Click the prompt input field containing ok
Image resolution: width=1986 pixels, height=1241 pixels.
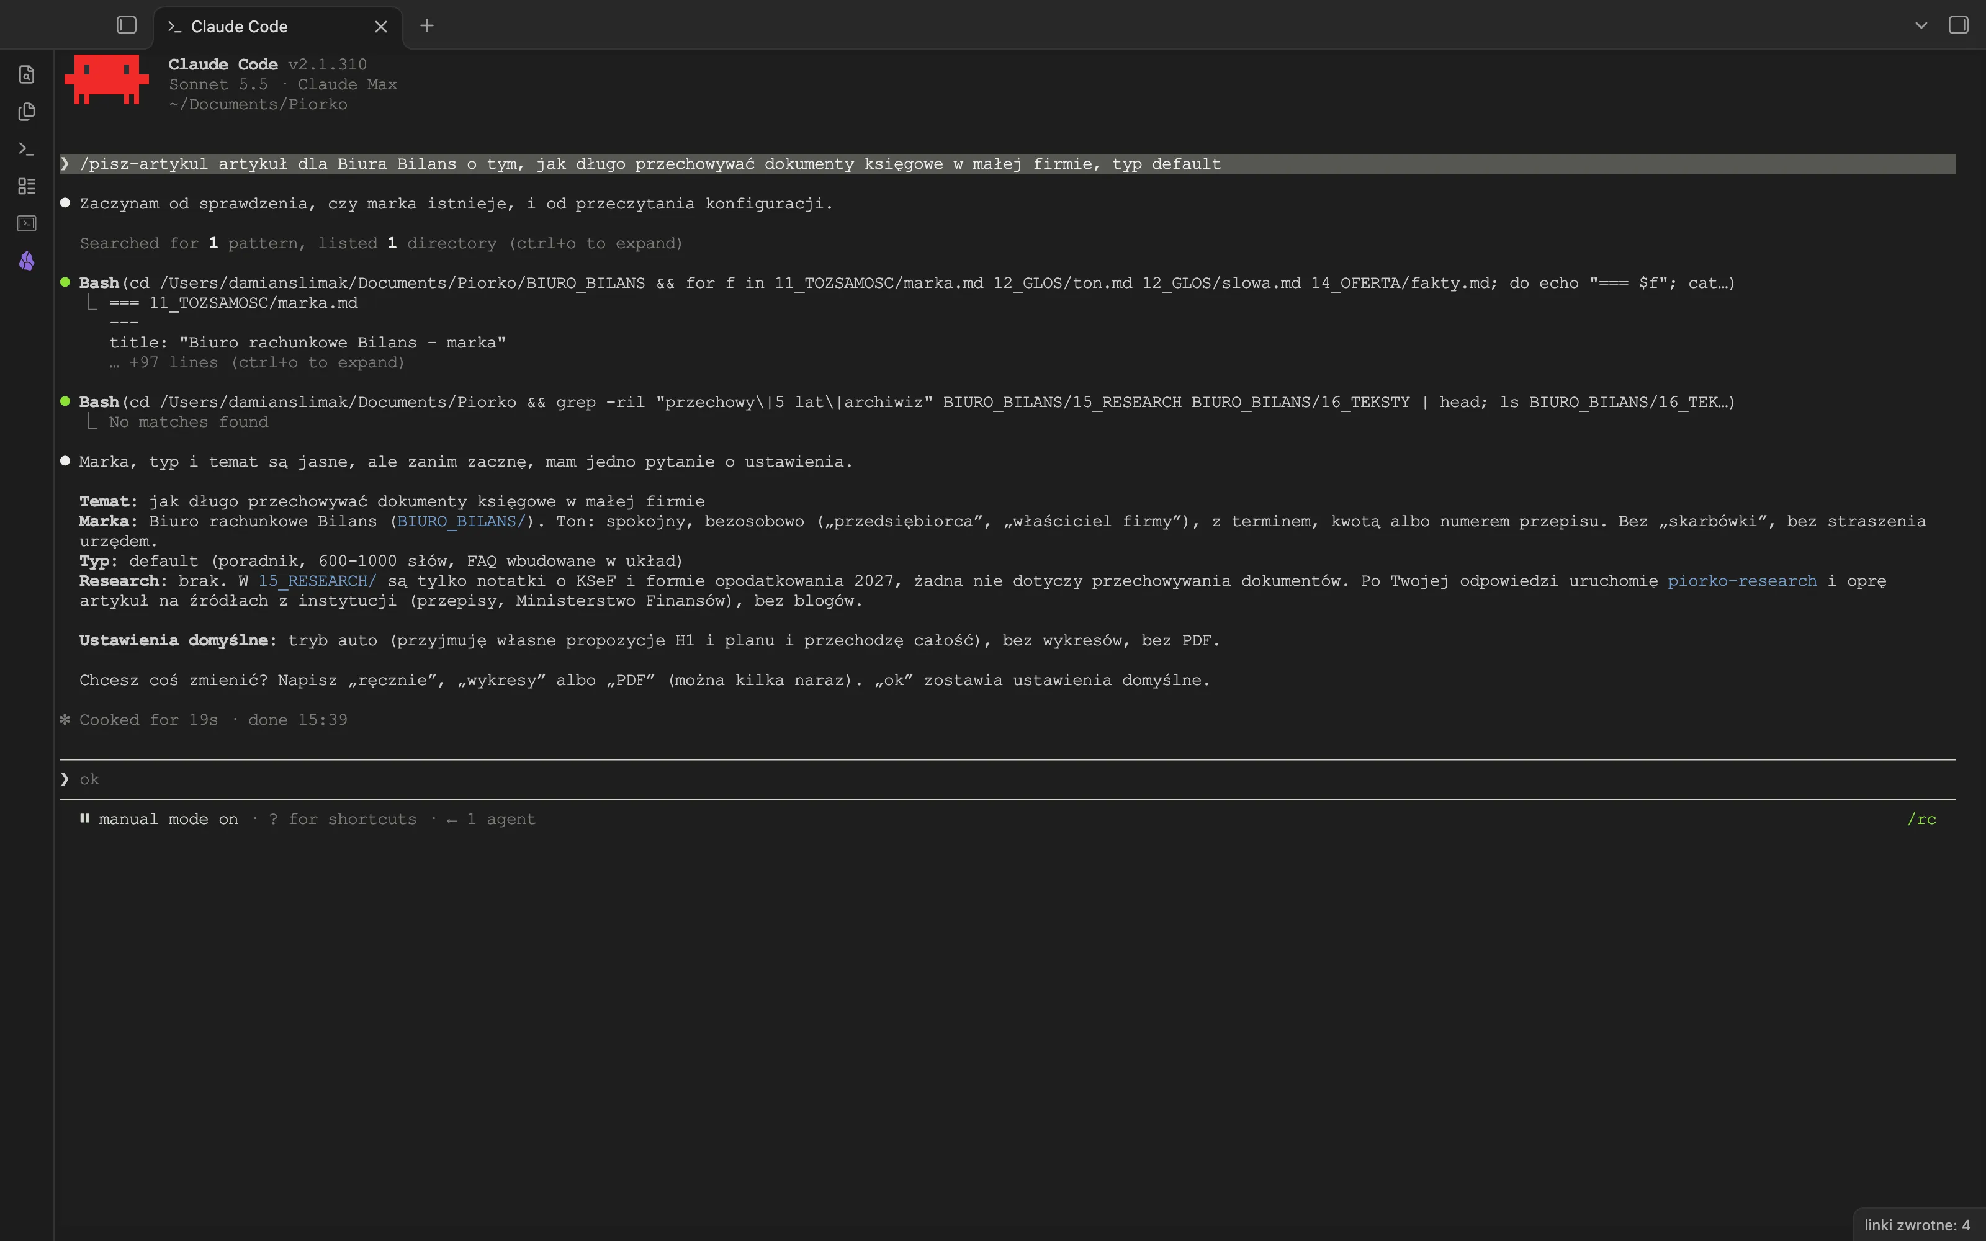tap(1007, 780)
